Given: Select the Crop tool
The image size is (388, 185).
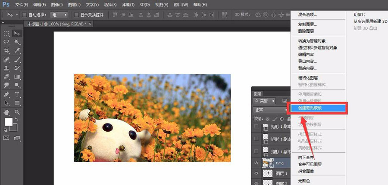Looking at the screenshot, I should [x=6, y=50].
